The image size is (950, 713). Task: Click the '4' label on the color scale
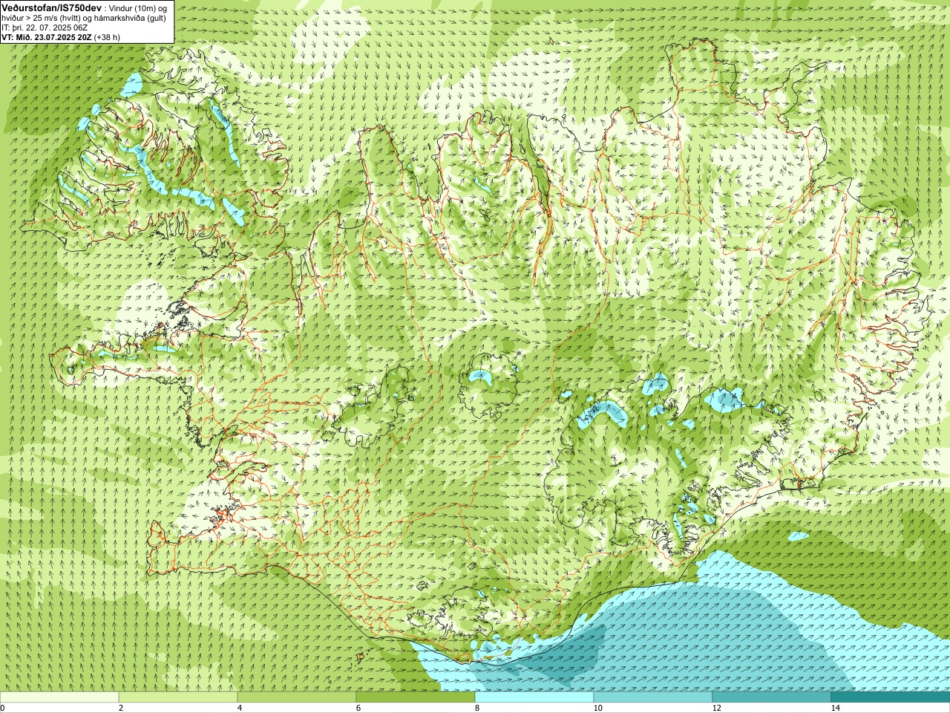pyautogui.click(x=240, y=708)
